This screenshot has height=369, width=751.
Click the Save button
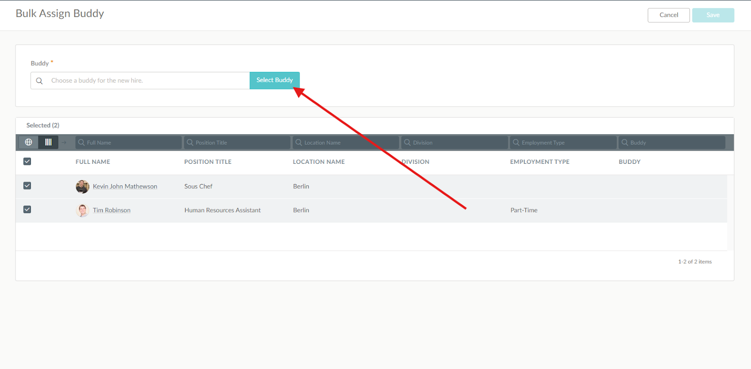click(713, 15)
